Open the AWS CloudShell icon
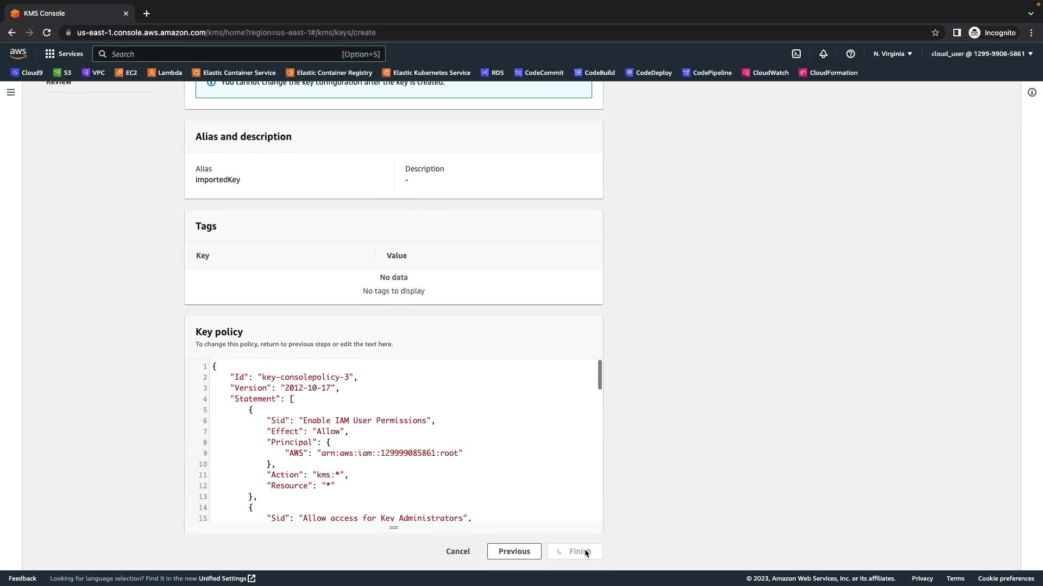 click(796, 54)
